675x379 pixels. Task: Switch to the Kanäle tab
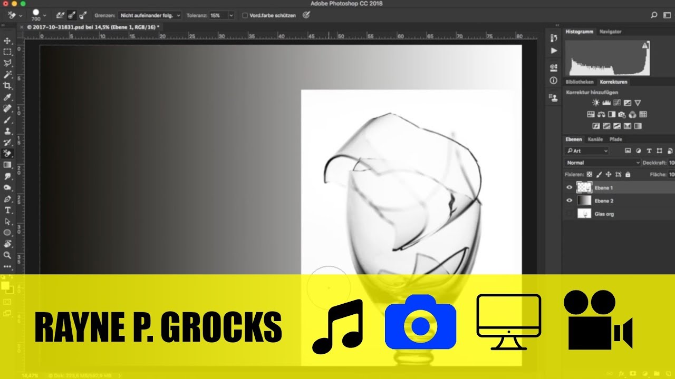click(595, 139)
